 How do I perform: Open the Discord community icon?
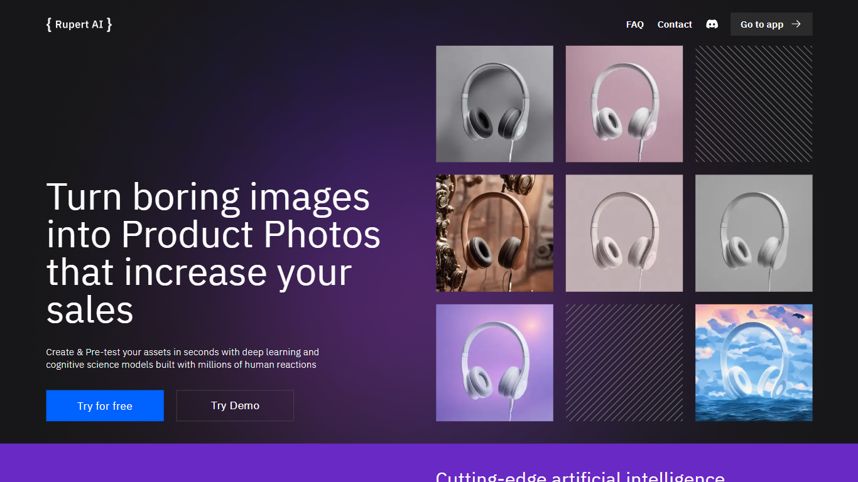(x=712, y=24)
